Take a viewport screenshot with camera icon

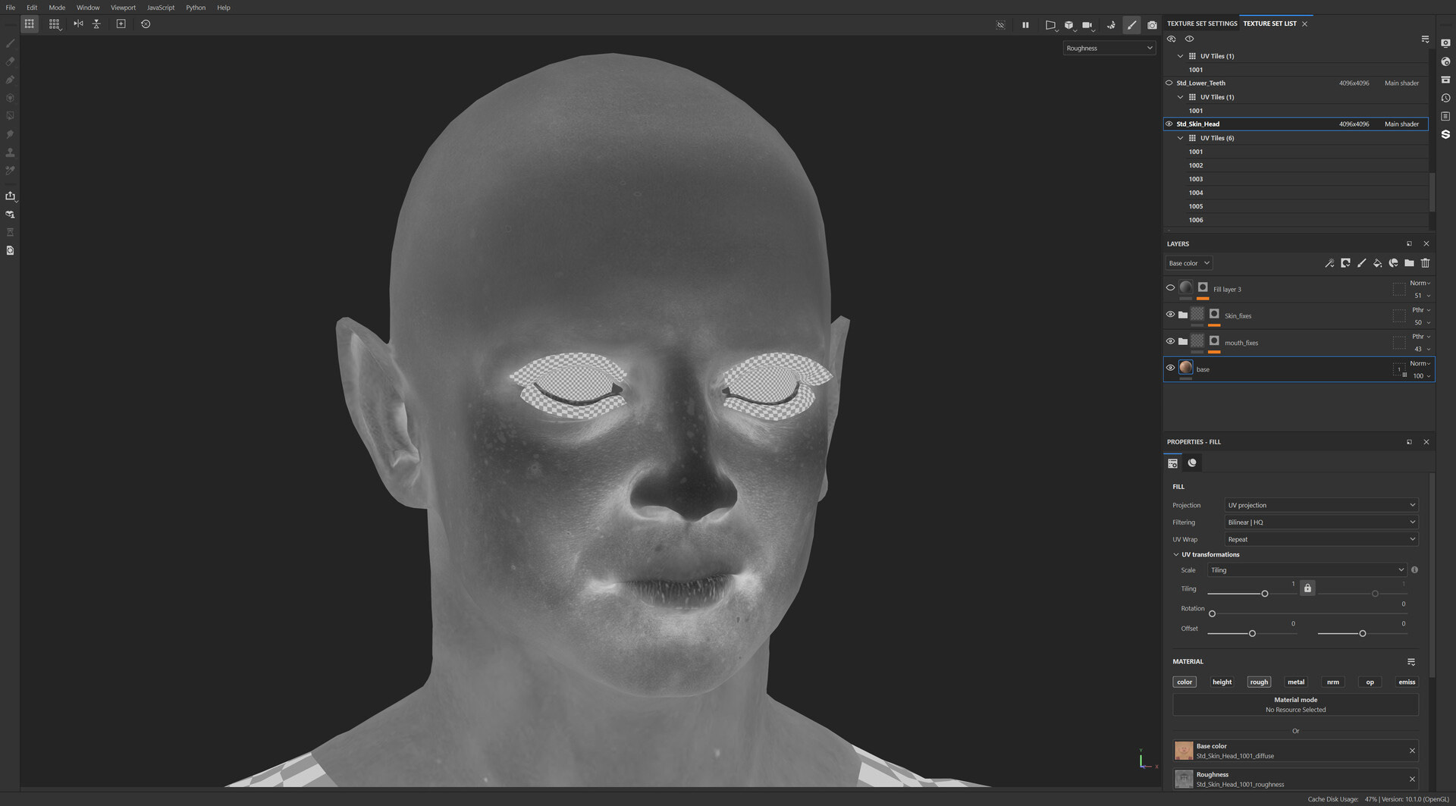click(x=1152, y=25)
